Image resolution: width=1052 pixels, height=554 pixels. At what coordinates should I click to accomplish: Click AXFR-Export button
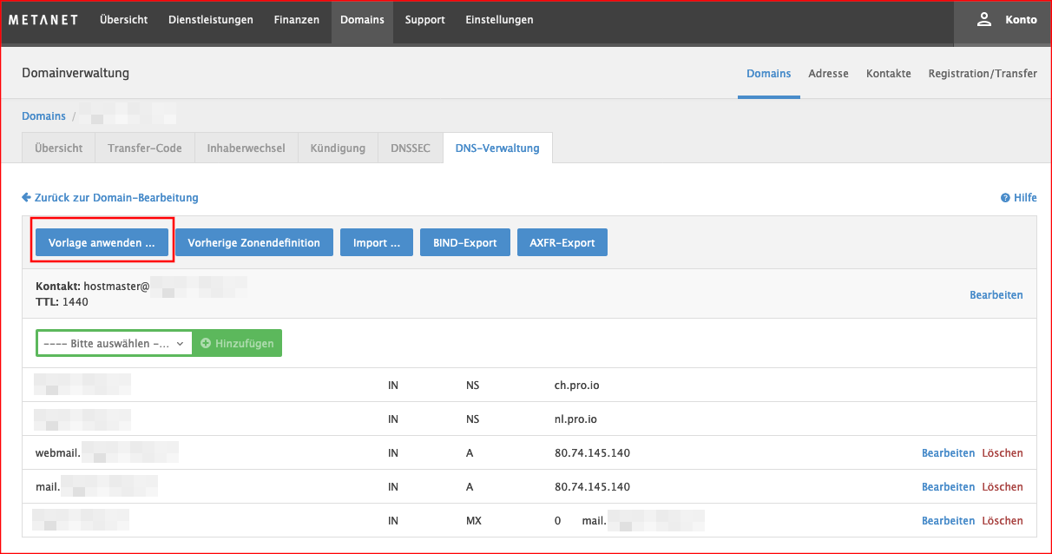562,242
